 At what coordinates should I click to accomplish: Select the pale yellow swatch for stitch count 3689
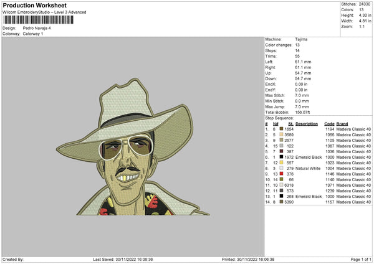(281, 134)
